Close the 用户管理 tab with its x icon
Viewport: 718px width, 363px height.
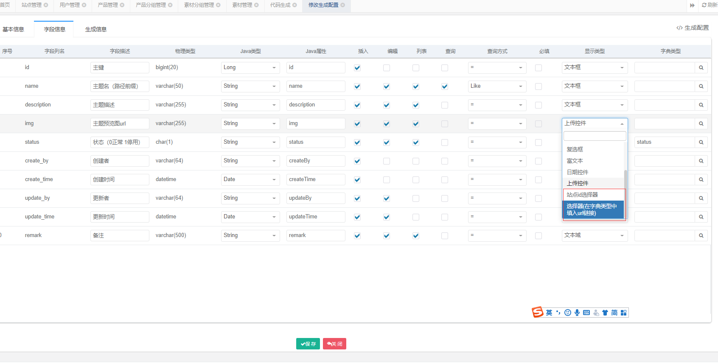[84, 5]
